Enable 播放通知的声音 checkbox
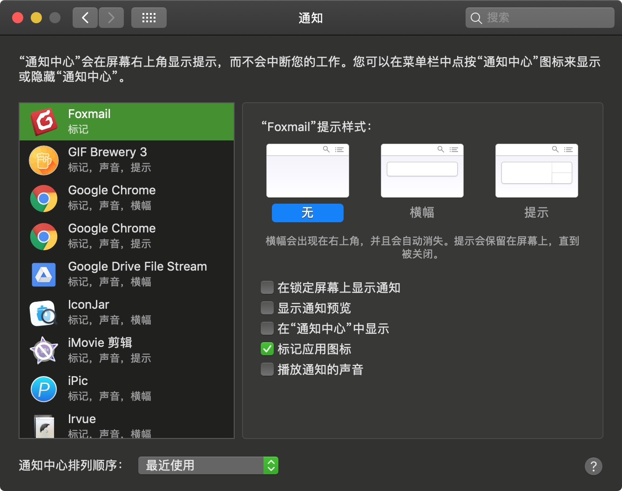This screenshot has width=622, height=491. click(267, 370)
